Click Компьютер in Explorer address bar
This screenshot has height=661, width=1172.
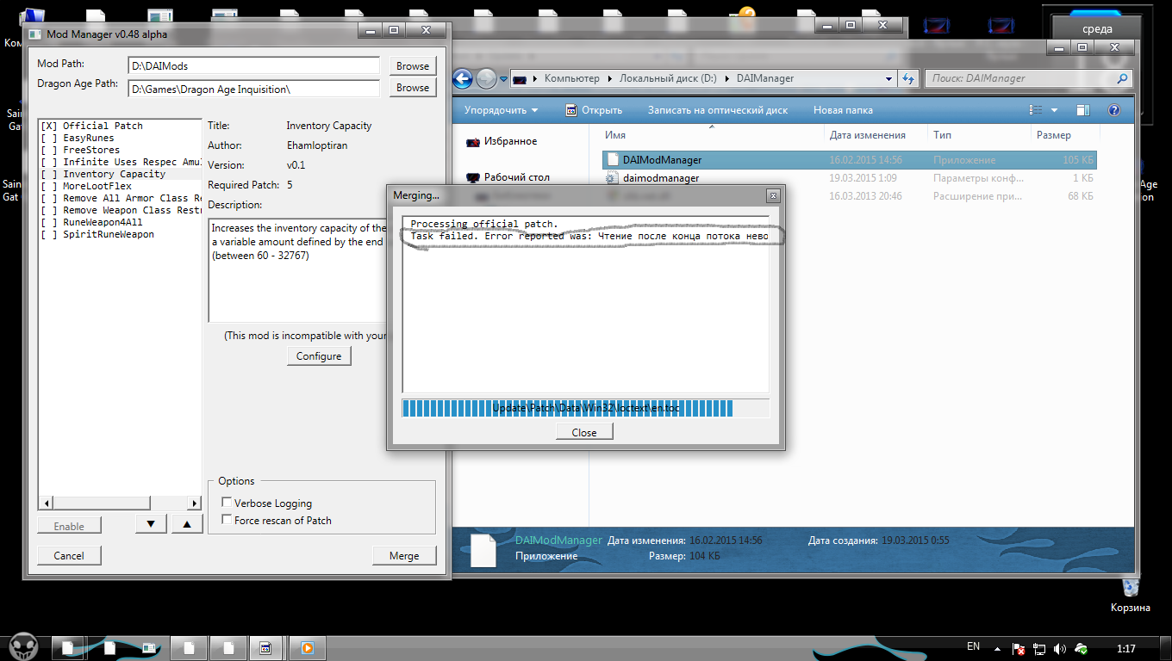click(571, 78)
